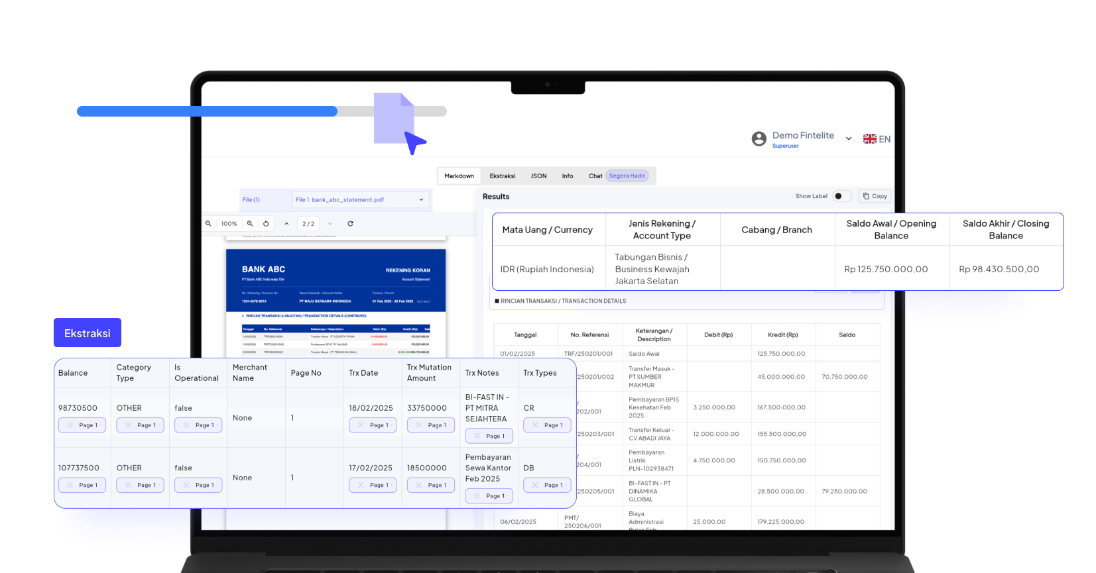Open the Info tab
Screen dimensions: 1096x573
click(x=568, y=176)
